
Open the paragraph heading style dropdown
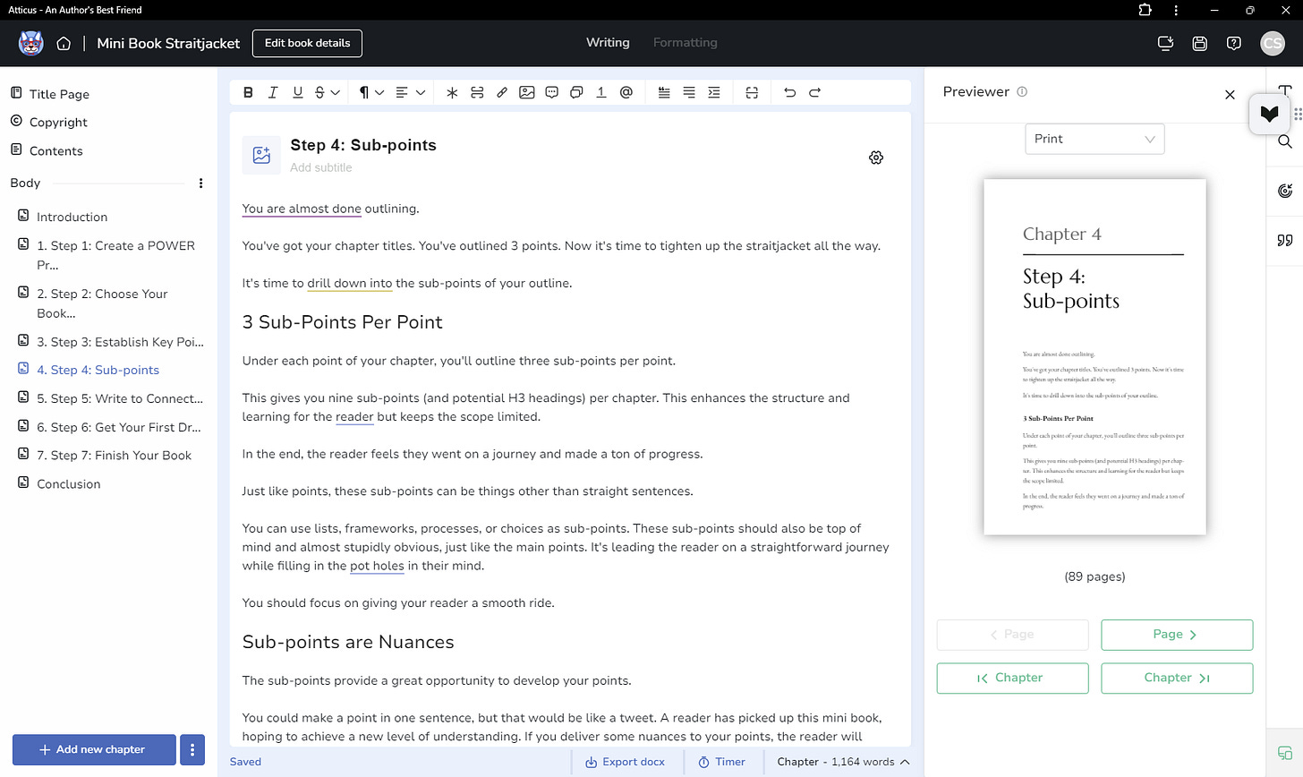(371, 92)
